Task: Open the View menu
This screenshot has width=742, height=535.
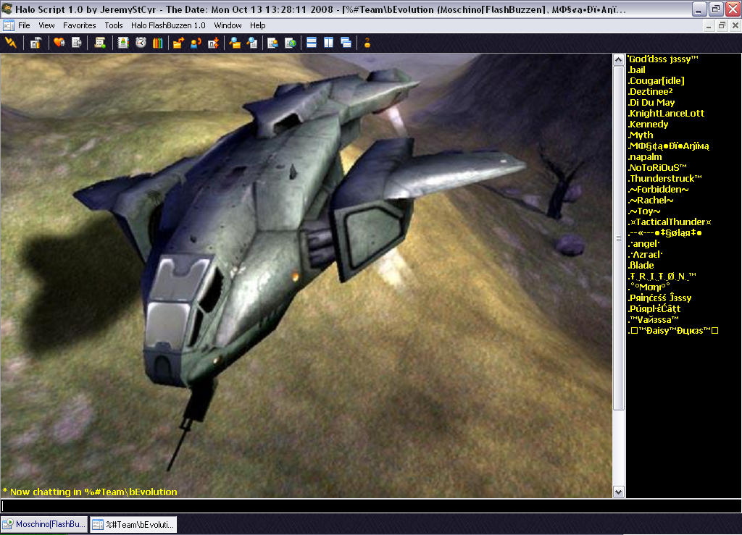Action: click(x=46, y=25)
